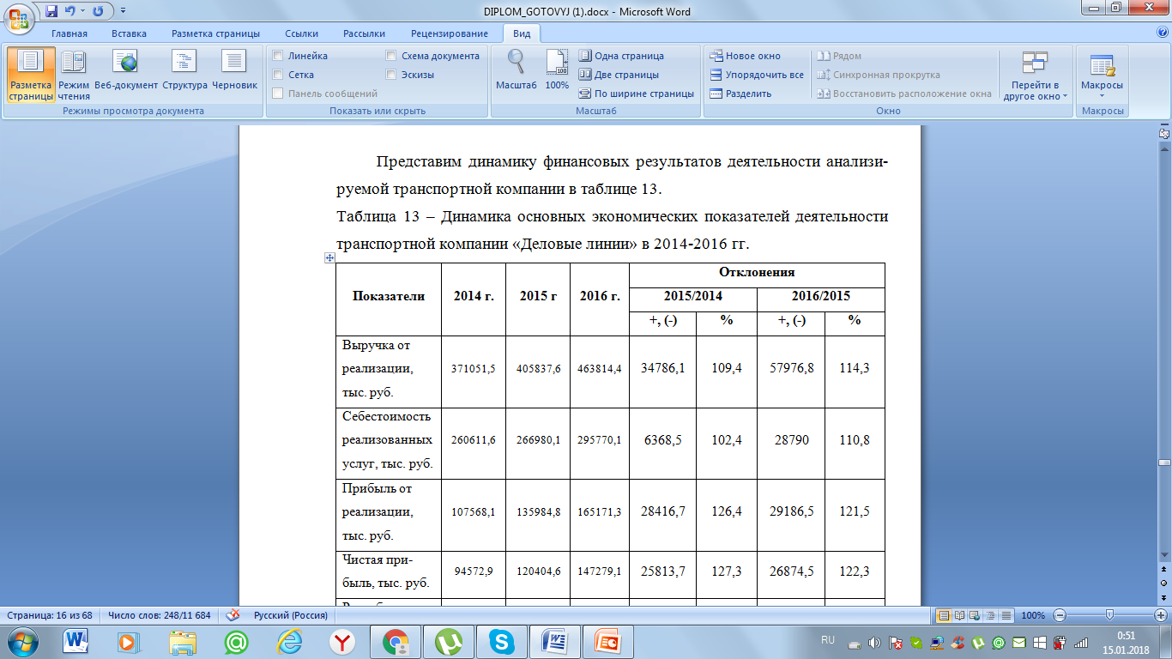Zoom out with the minus button

(1060, 615)
